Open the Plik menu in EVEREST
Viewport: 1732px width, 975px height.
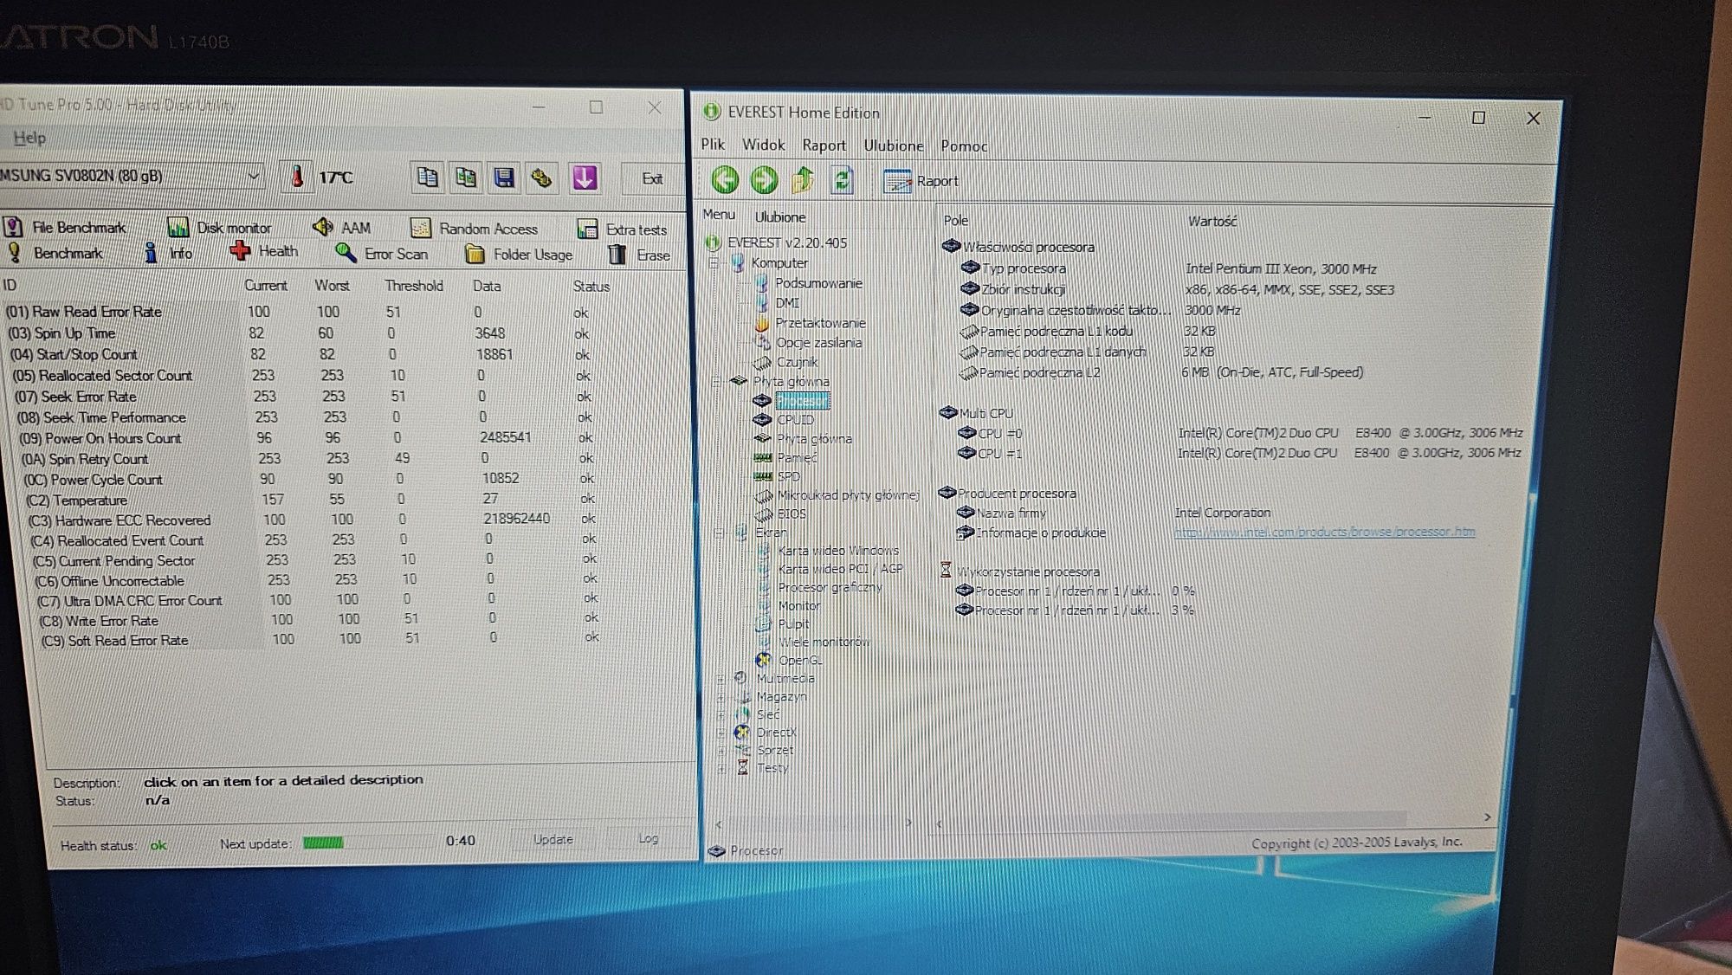pyautogui.click(x=713, y=145)
